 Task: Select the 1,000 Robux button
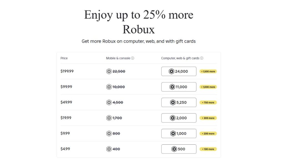(179, 133)
